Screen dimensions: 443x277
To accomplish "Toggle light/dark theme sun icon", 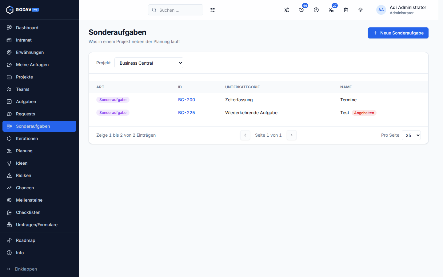I will (361, 10).
